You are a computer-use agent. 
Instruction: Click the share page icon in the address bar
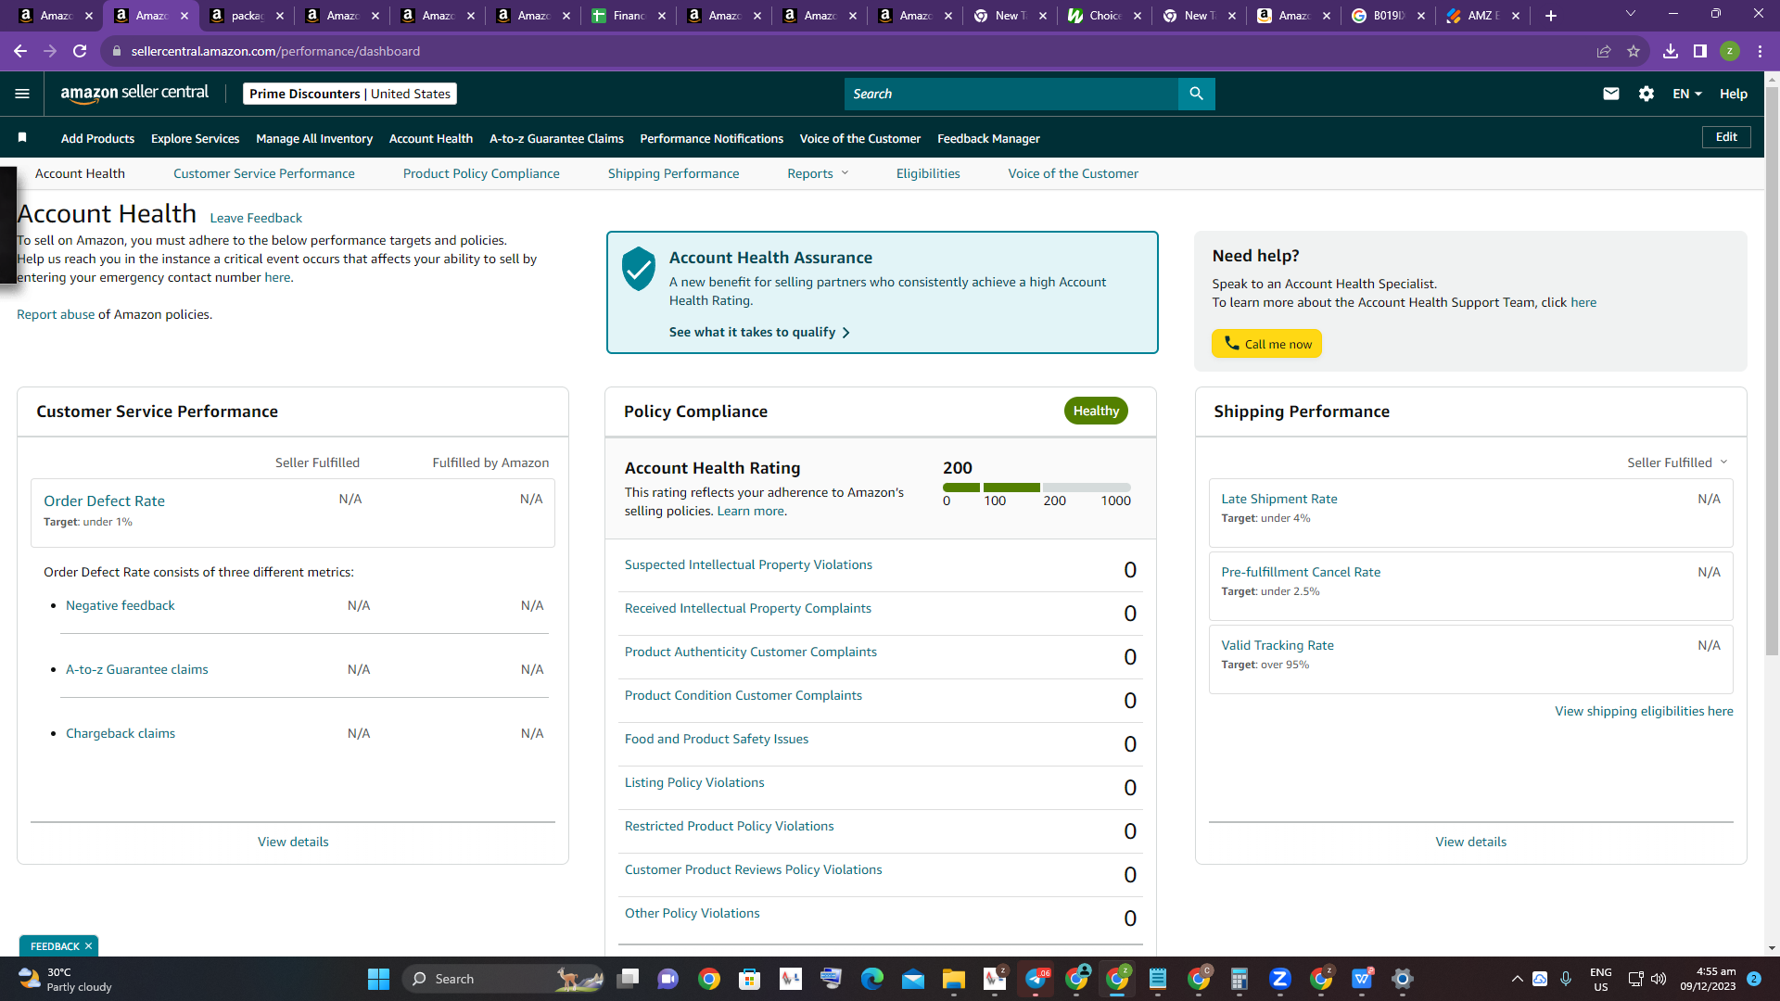pyautogui.click(x=1604, y=51)
